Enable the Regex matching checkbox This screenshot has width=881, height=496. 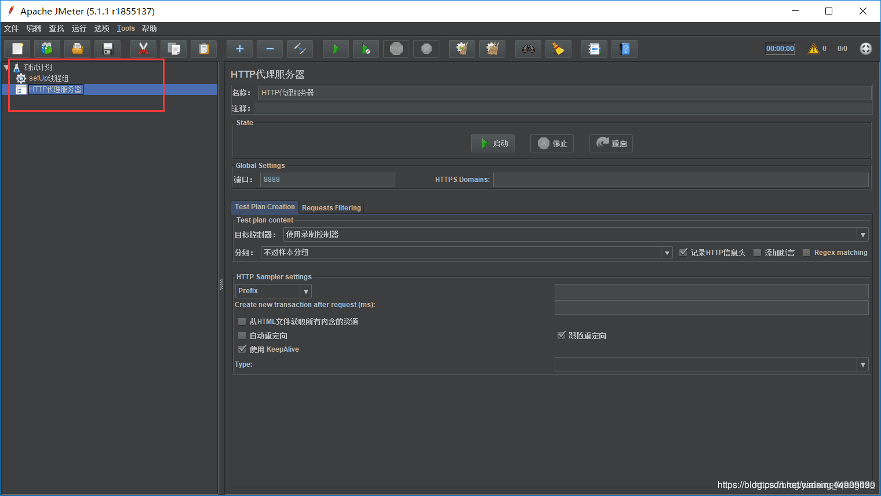[x=806, y=252]
